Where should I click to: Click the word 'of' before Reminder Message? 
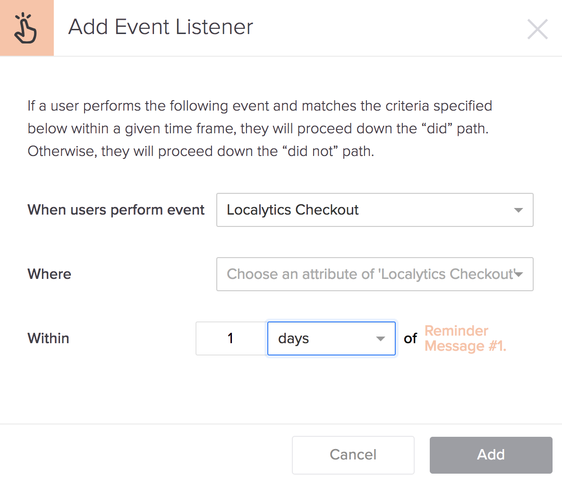click(x=410, y=338)
